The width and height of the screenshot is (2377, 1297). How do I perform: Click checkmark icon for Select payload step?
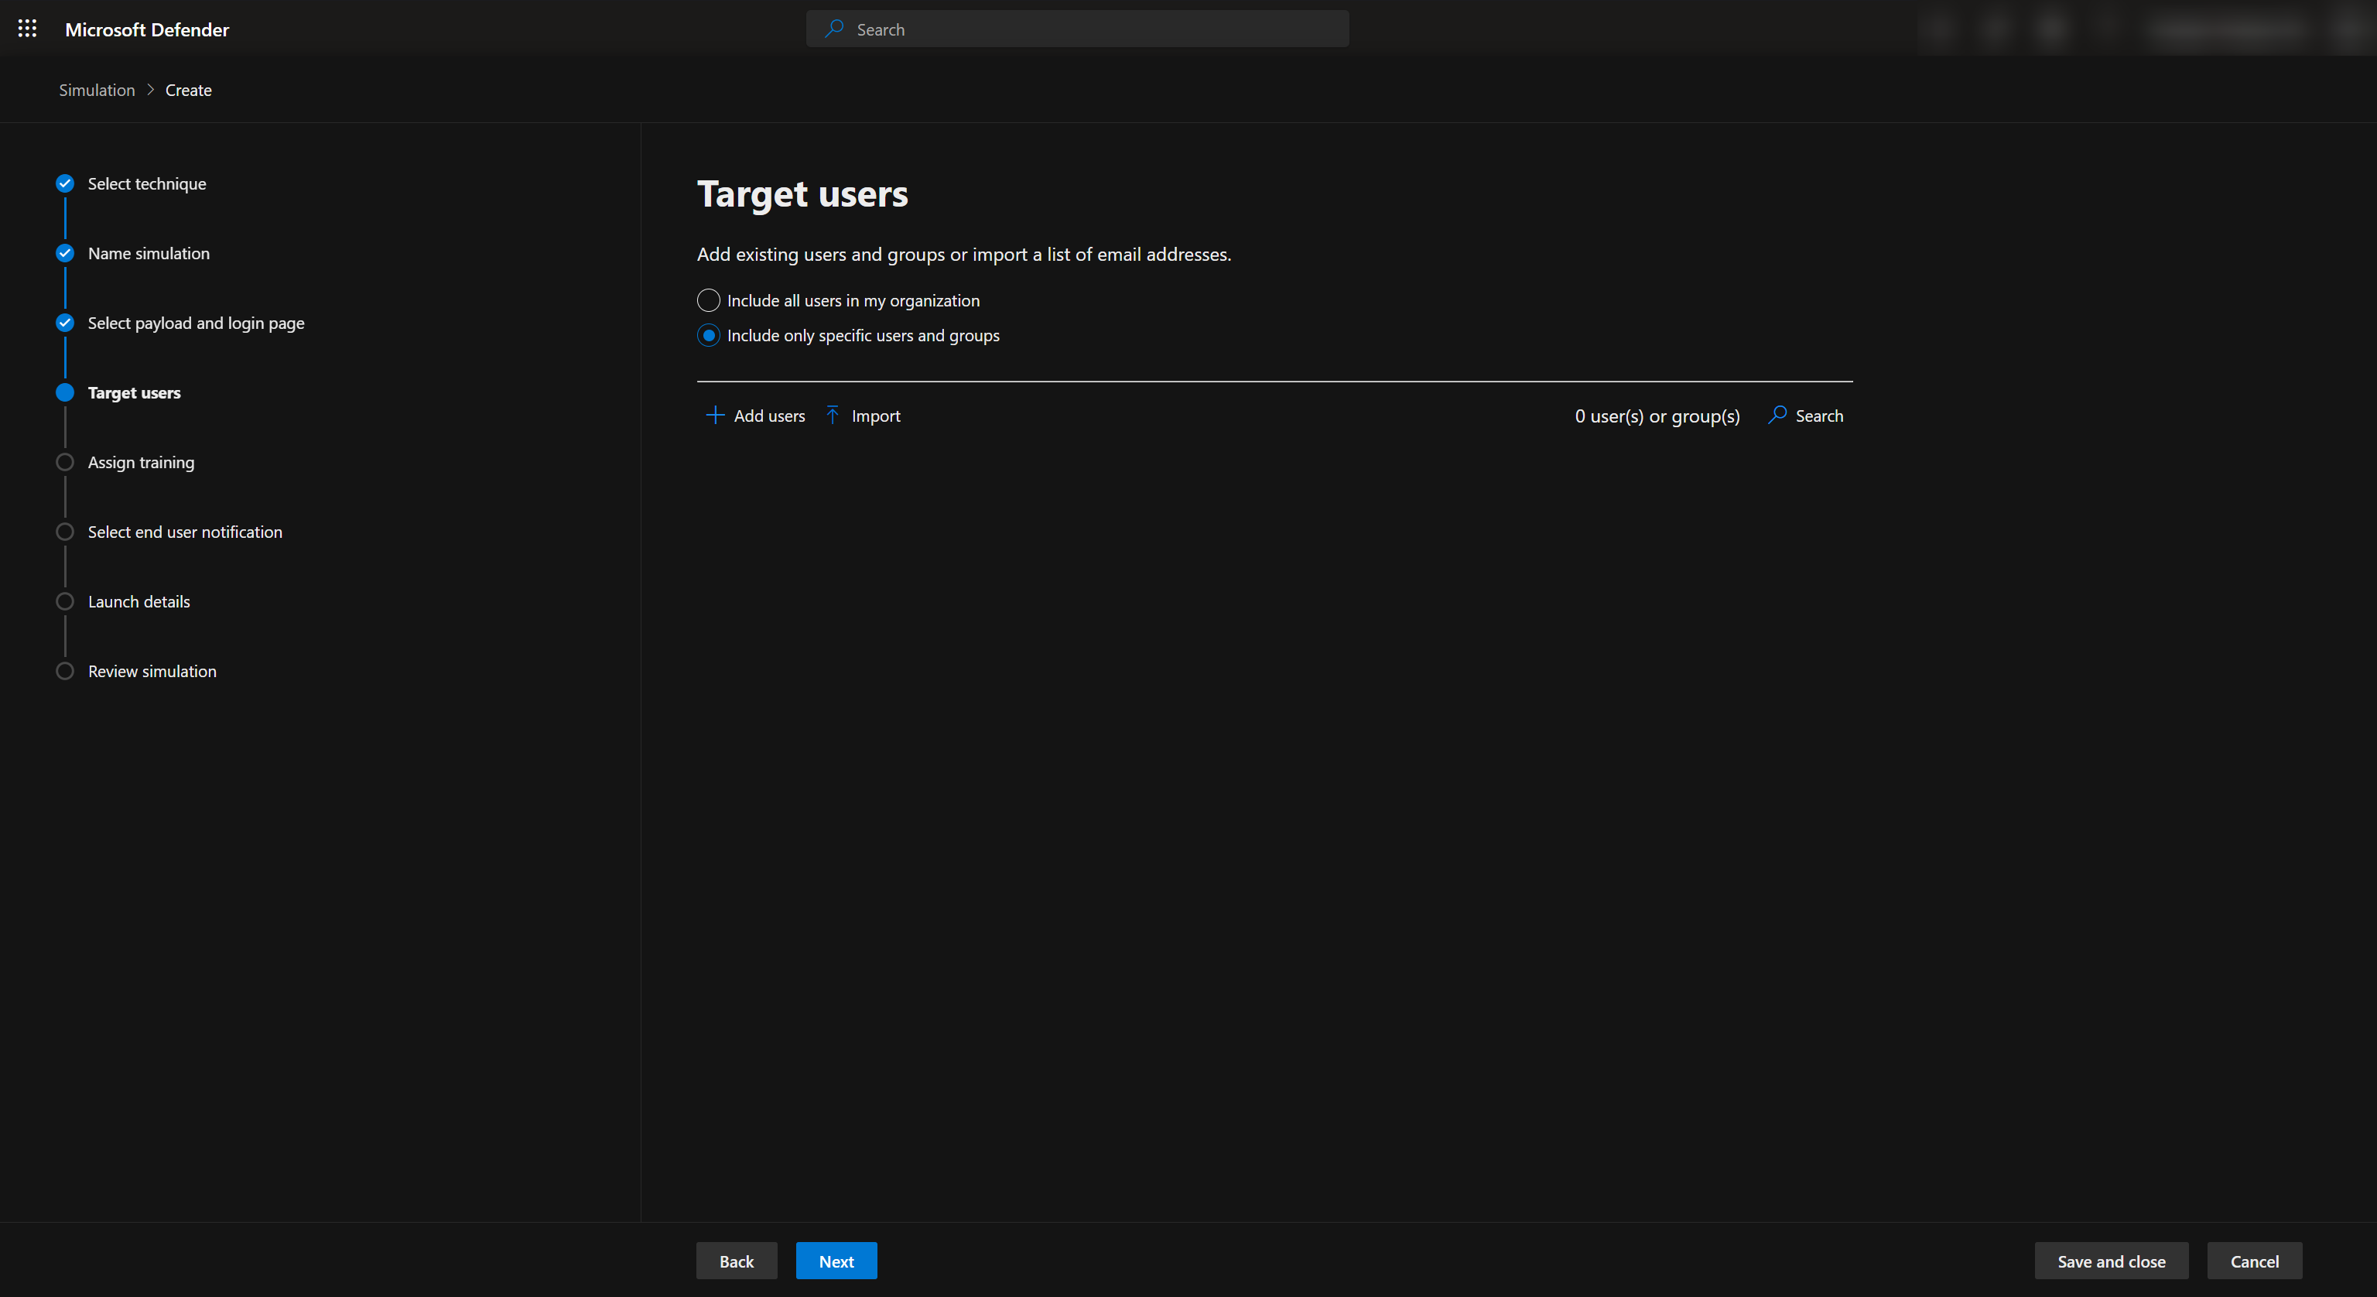(64, 323)
